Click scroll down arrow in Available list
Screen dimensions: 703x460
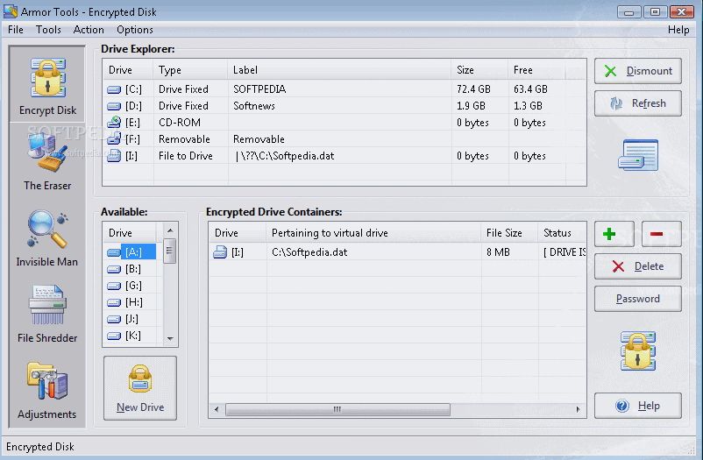click(x=170, y=338)
